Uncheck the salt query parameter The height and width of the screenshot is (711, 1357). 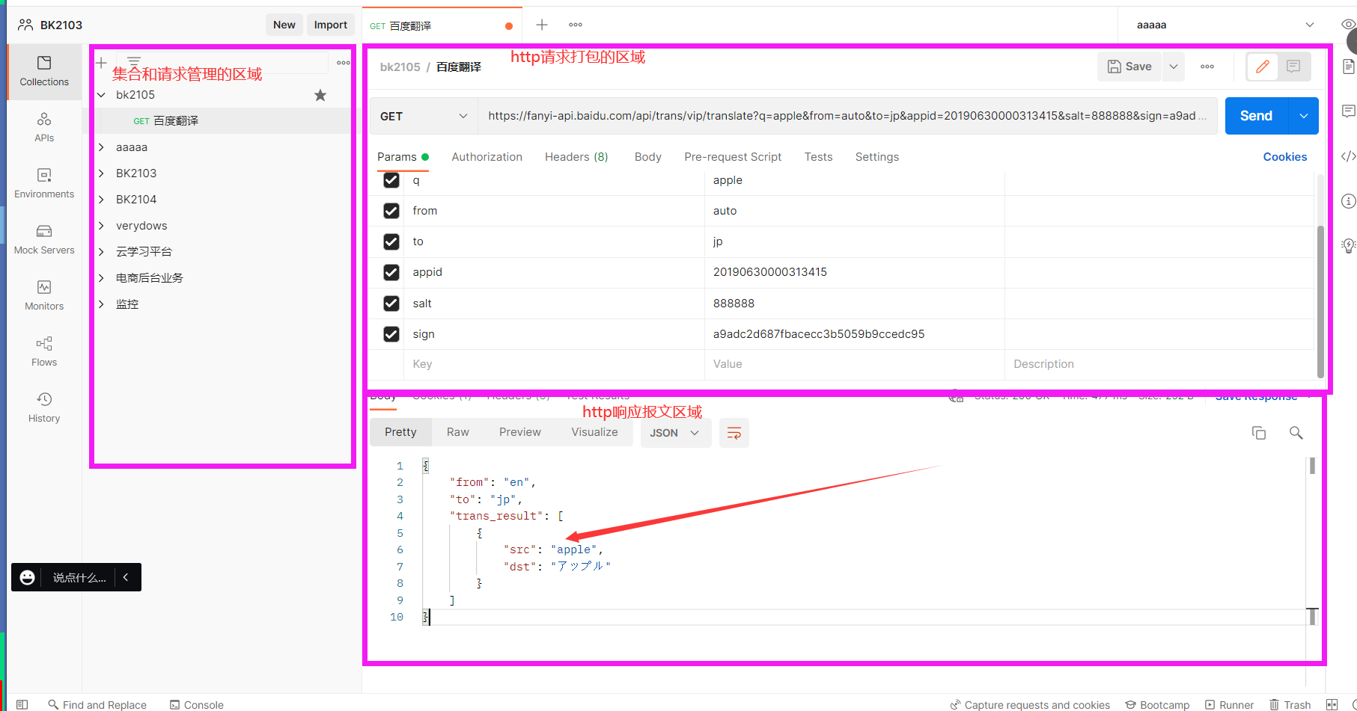coord(391,304)
